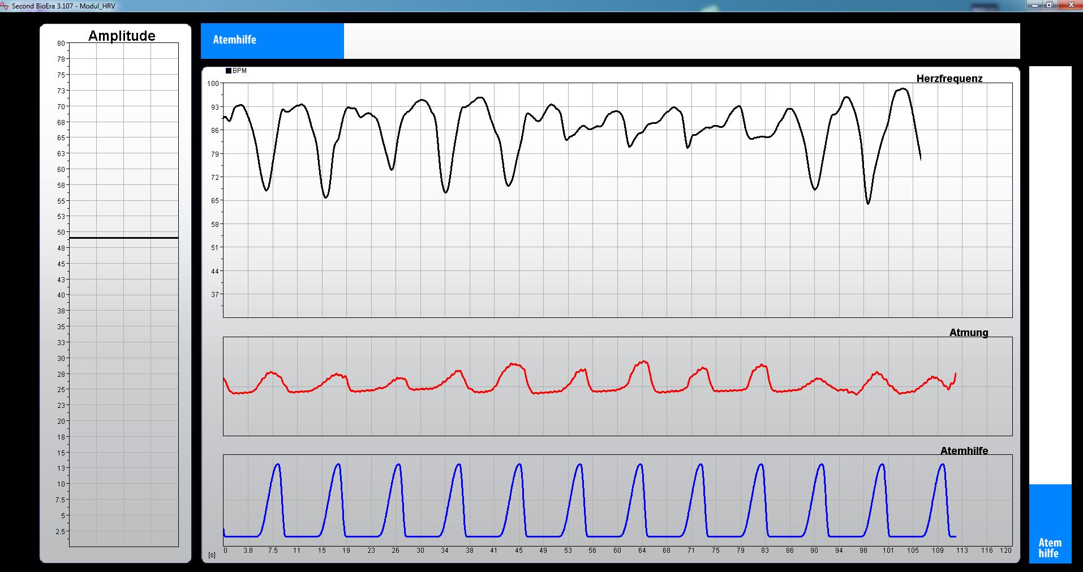The width and height of the screenshot is (1083, 572).
Task: Minimize the BioEra window
Action: point(1035,5)
